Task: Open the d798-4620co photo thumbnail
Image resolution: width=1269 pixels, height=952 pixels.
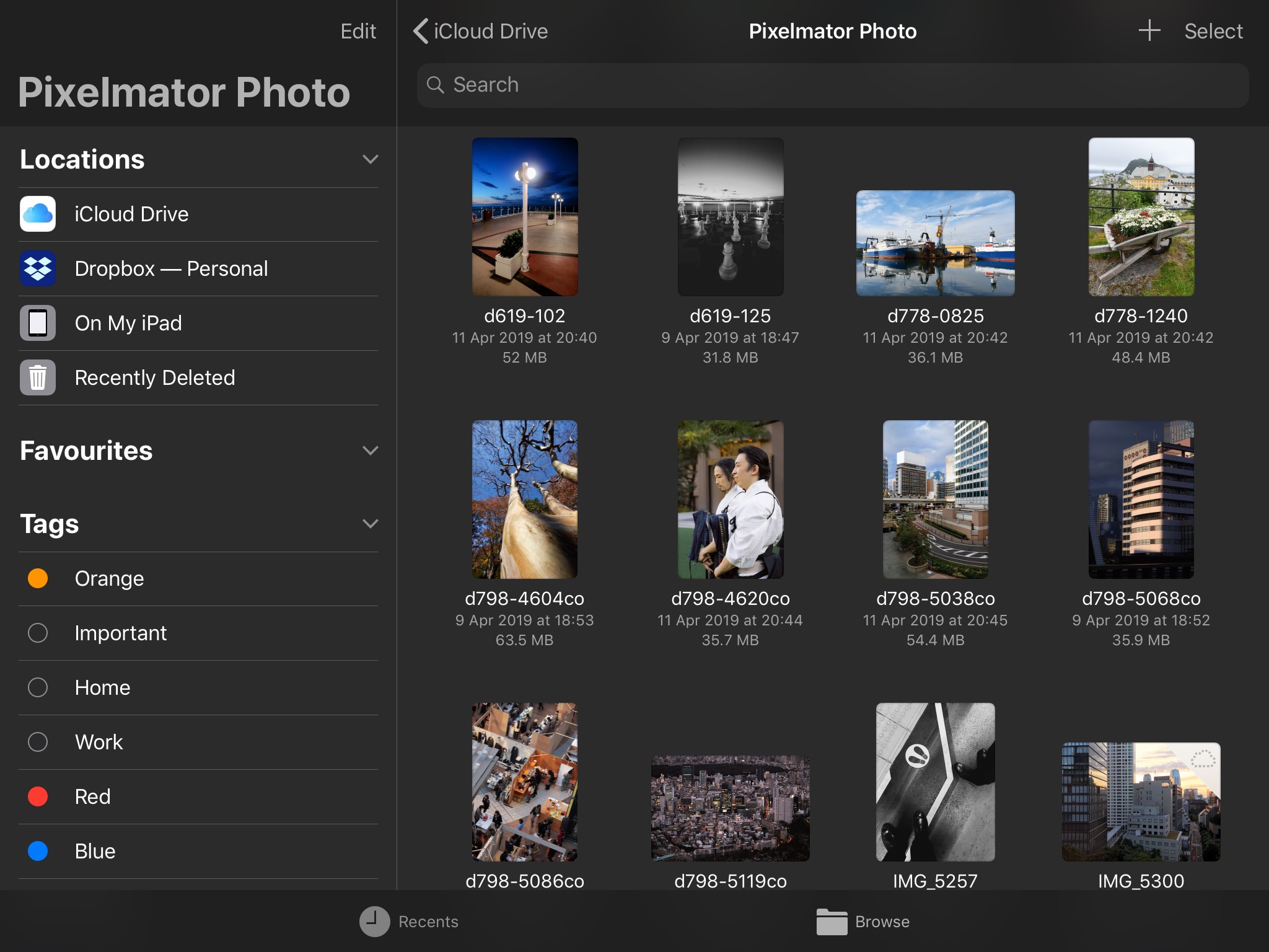Action: (730, 500)
